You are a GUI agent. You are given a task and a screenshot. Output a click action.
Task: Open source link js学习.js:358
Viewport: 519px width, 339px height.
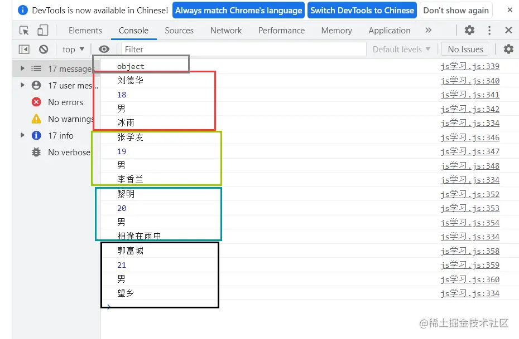(x=470, y=251)
